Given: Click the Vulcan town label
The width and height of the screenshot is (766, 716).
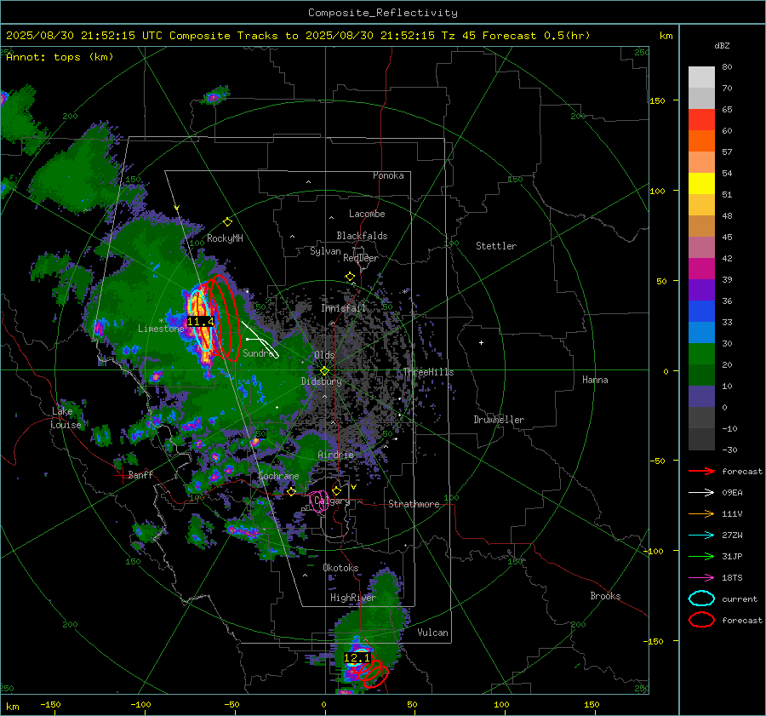Looking at the screenshot, I should click(432, 633).
